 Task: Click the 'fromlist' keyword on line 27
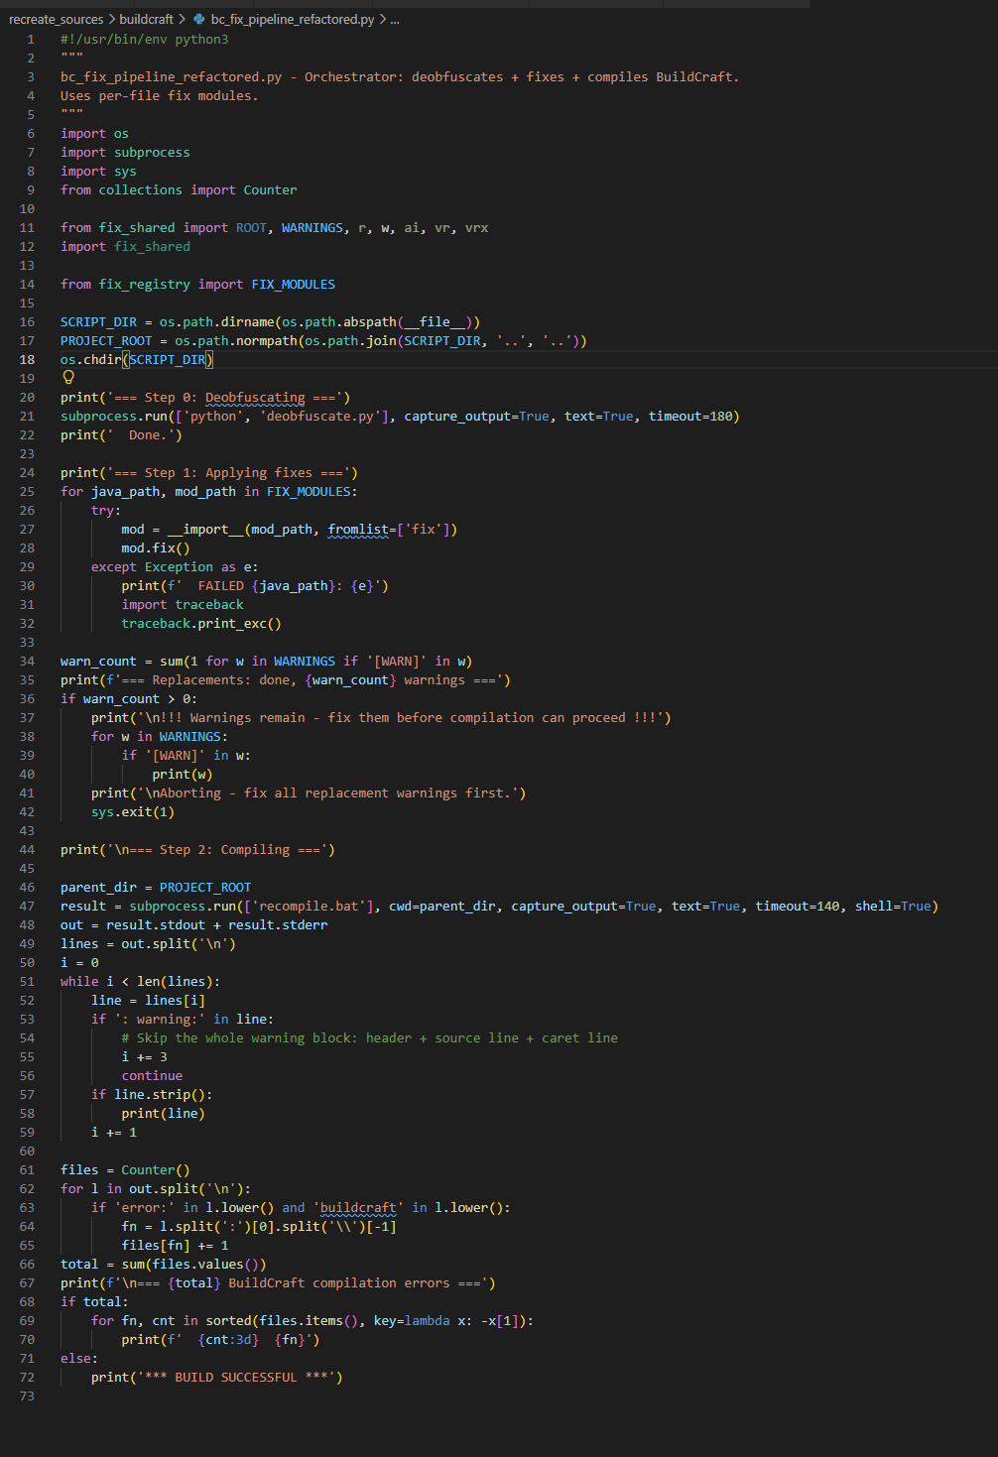[x=358, y=530]
